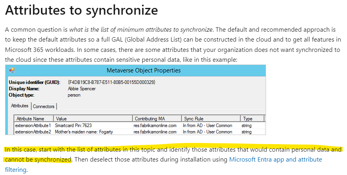This screenshot has height=175, width=347.
Task: Select the extensionAttribute1 row
Action: pos(140,126)
